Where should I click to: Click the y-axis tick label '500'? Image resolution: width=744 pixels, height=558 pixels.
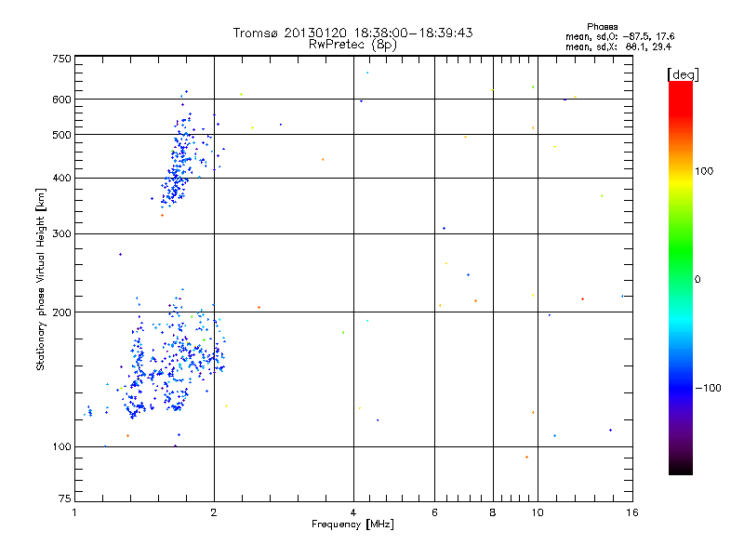click(61, 135)
